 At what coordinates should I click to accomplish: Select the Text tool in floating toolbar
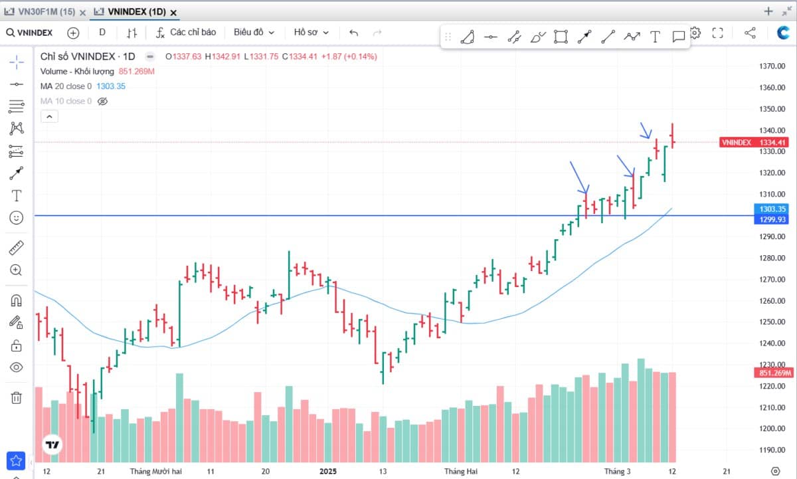point(655,37)
